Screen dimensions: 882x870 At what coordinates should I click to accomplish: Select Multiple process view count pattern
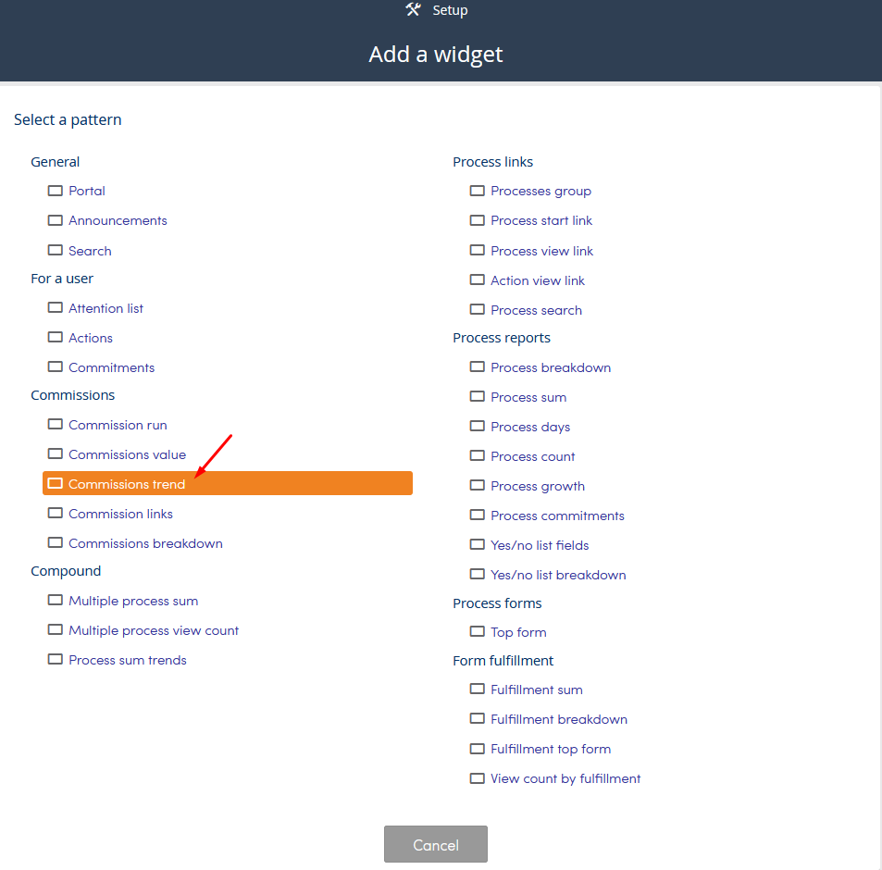pos(154,630)
